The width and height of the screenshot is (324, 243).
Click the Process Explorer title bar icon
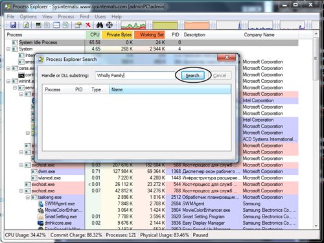pyautogui.click(x=8, y=6)
